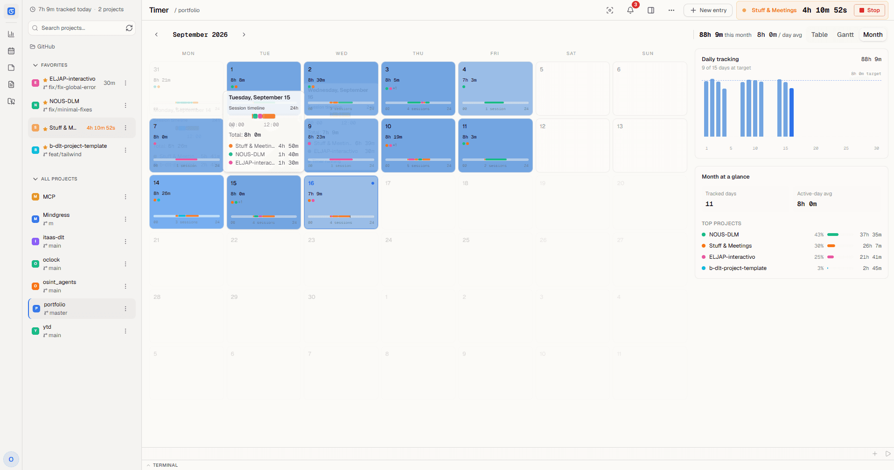Screen dimensions: 894x470
Task: Click the run play icon near terminal
Action: 888,454
